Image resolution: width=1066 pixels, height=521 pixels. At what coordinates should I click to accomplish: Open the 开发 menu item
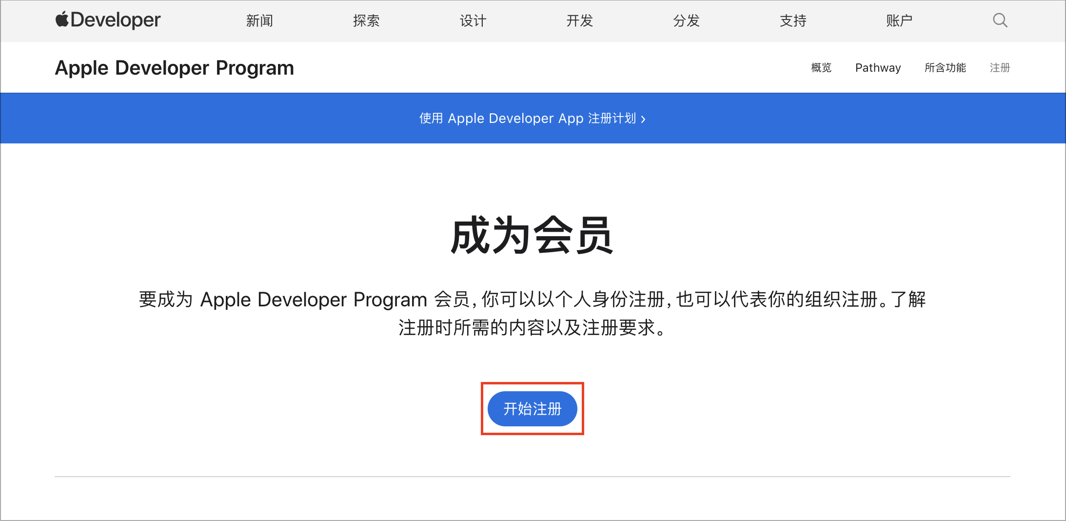pos(580,20)
